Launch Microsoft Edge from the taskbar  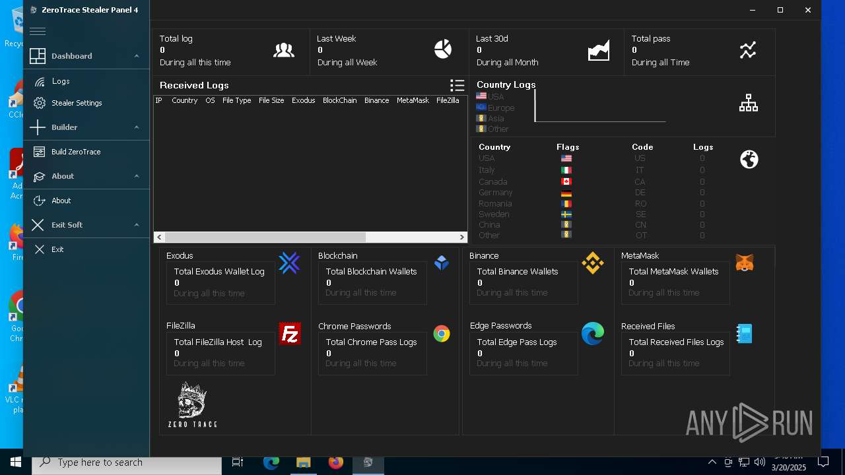pos(271,462)
